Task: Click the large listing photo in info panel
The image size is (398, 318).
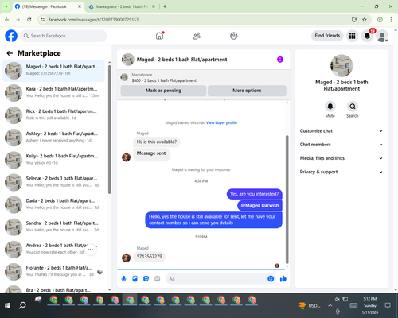Action: point(341,66)
